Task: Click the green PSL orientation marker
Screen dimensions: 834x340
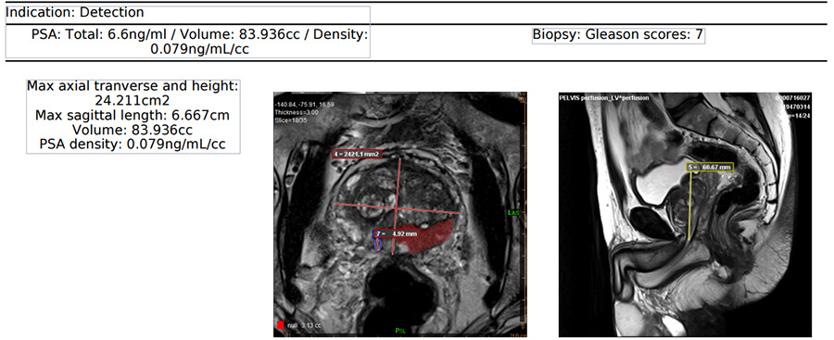Action: [401, 331]
